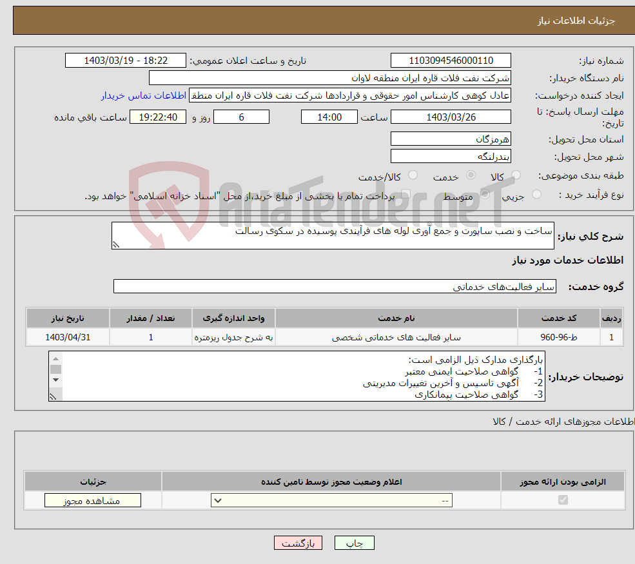Click the بازگشت back button
The height and width of the screenshot is (564, 635).
(298, 543)
